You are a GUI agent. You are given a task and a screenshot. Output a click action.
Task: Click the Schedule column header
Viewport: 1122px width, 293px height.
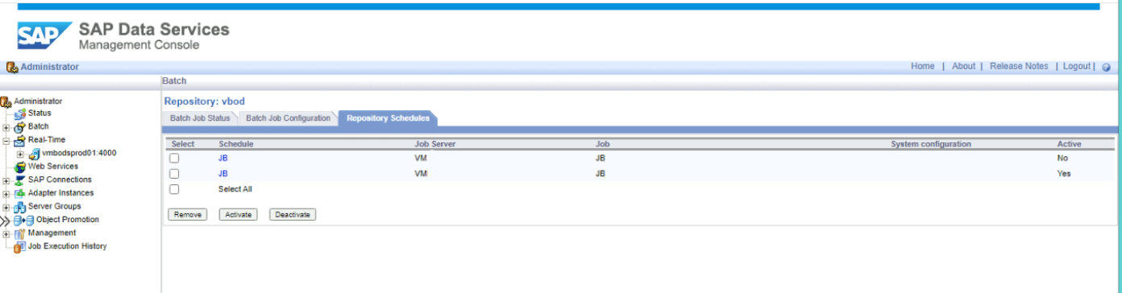click(x=236, y=144)
